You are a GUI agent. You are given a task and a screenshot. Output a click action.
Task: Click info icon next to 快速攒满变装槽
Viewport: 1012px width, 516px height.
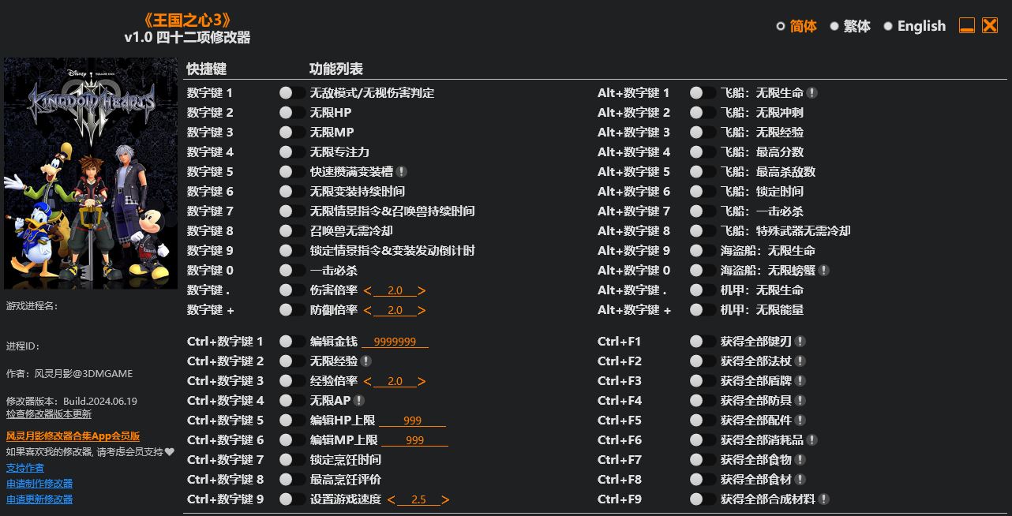tap(402, 172)
